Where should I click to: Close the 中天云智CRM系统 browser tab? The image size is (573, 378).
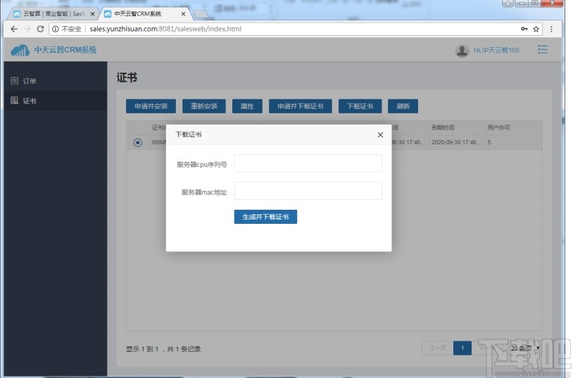[183, 14]
